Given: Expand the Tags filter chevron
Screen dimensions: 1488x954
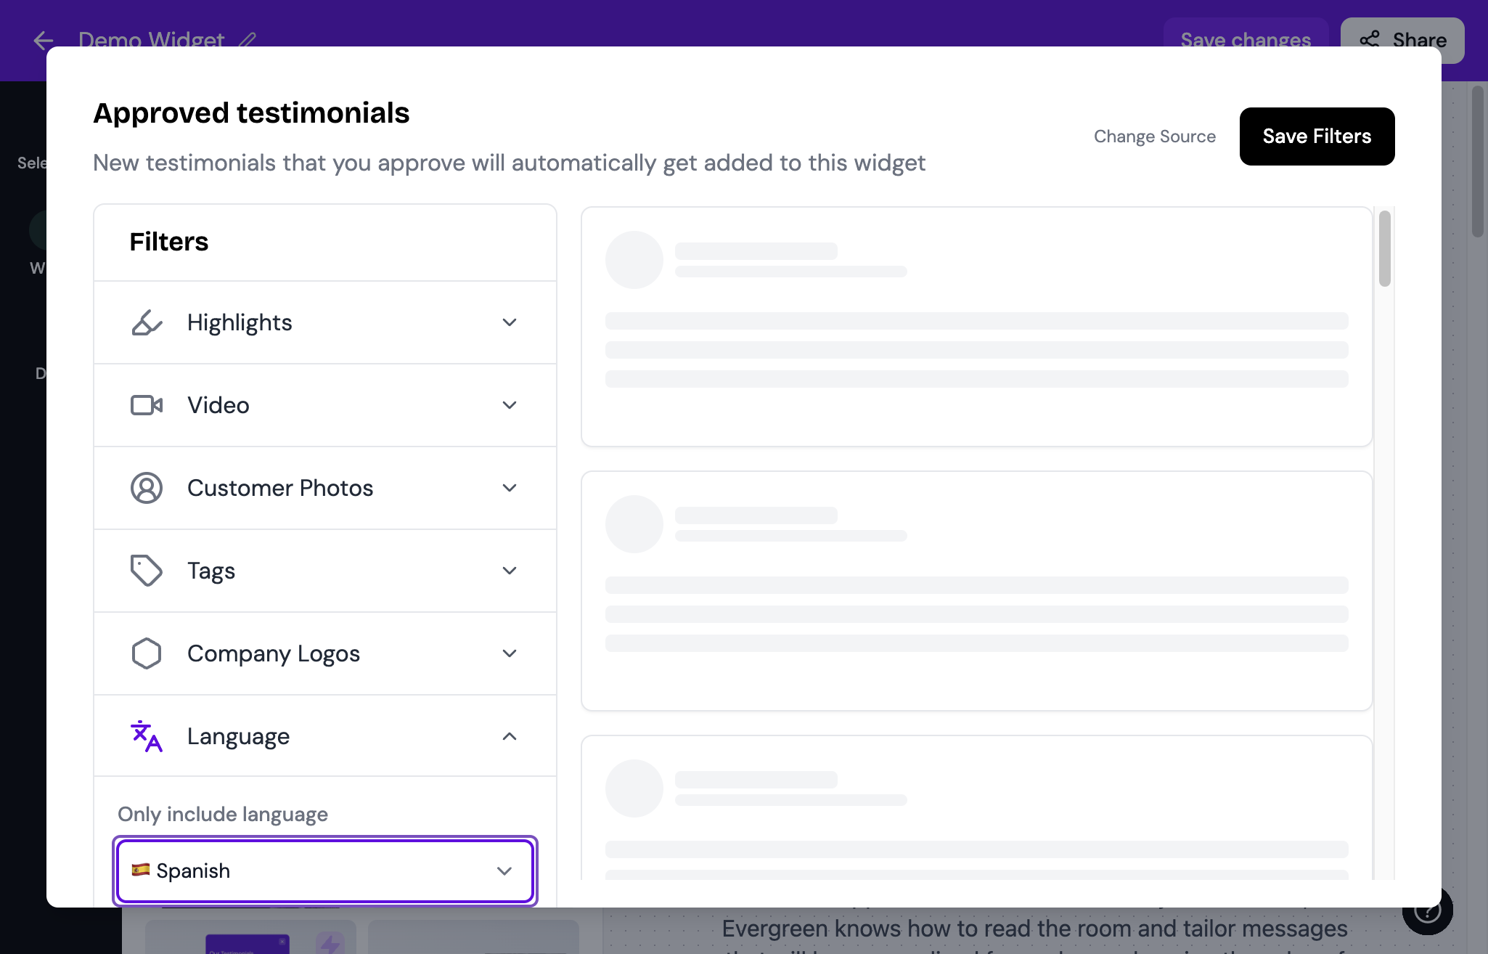Looking at the screenshot, I should 510,571.
